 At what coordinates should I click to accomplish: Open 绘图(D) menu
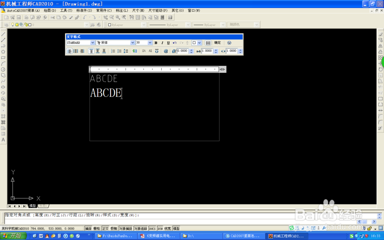click(x=50, y=10)
